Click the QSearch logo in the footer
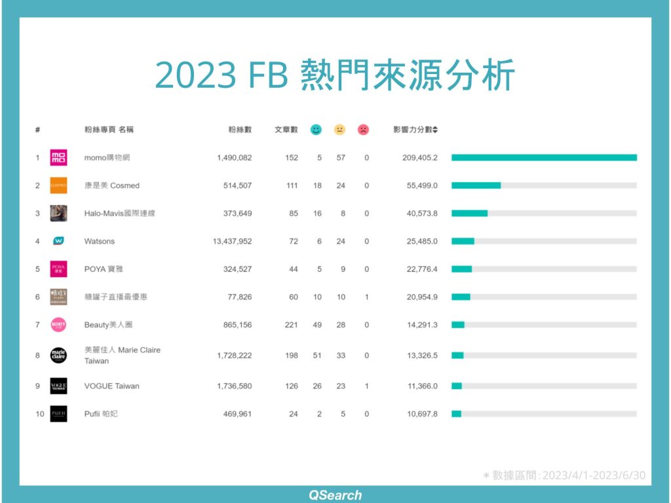Image resolution: width=671 pixels, height=503 pixels. 335,495
